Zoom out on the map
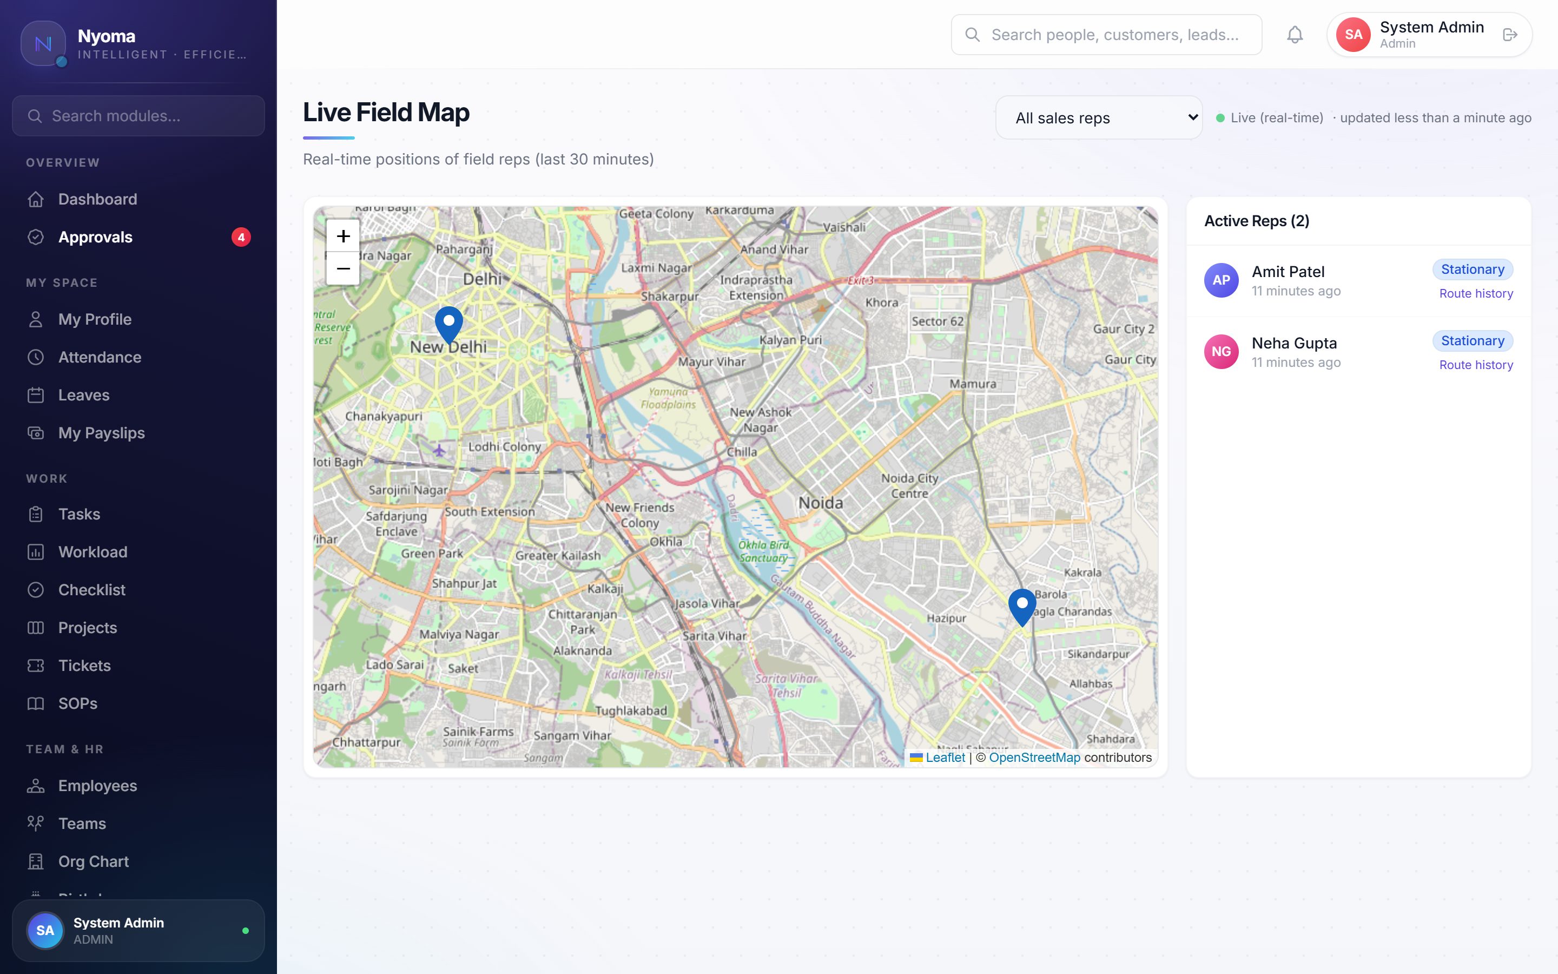This screenshot has height=974, width=1558. pos(343,268)
